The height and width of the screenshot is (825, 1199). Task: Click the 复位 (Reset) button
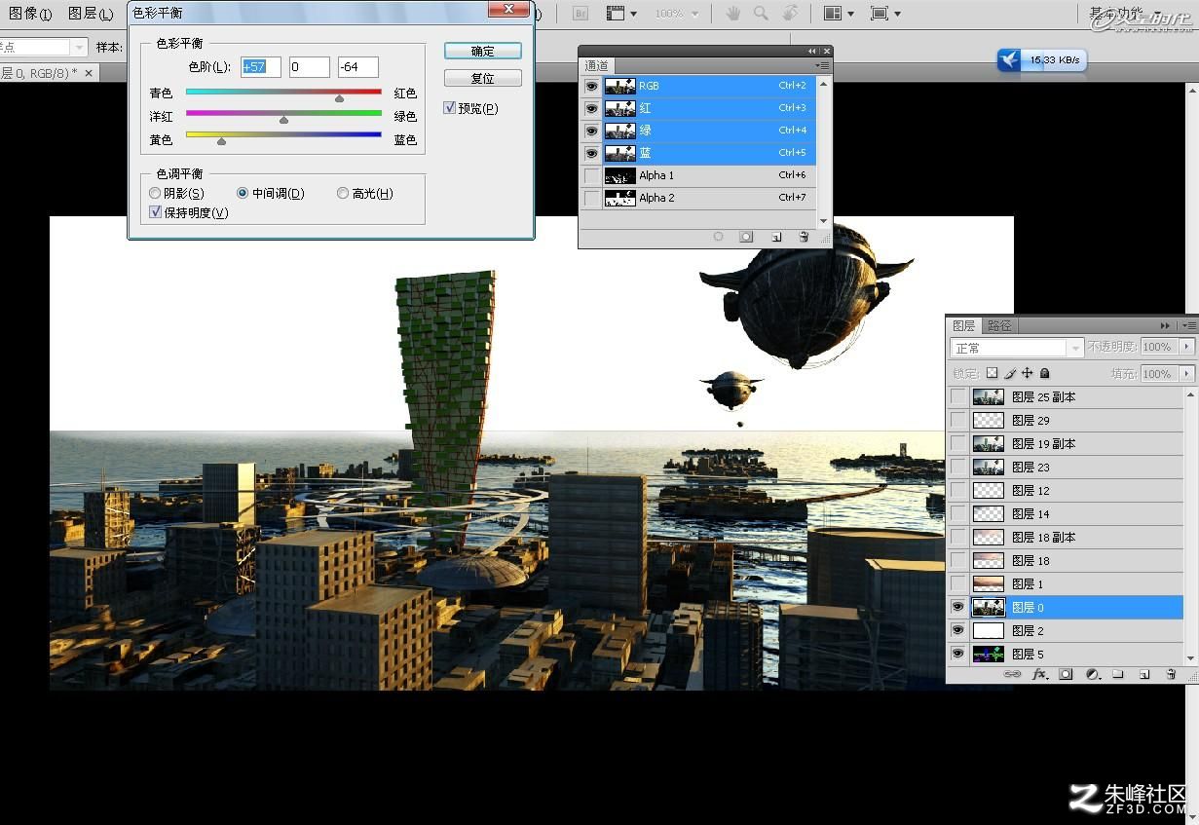pos(483,78)
